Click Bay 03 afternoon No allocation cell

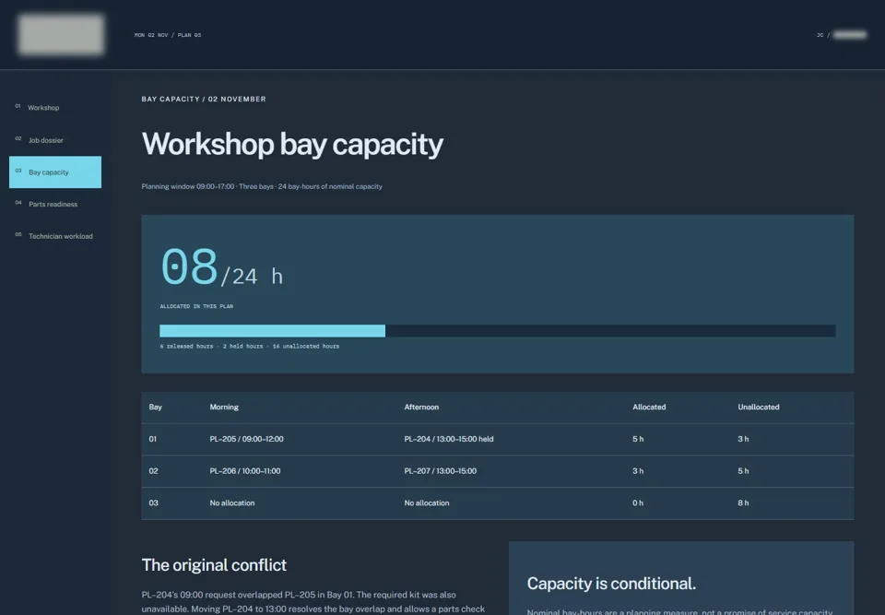(427, 503)
